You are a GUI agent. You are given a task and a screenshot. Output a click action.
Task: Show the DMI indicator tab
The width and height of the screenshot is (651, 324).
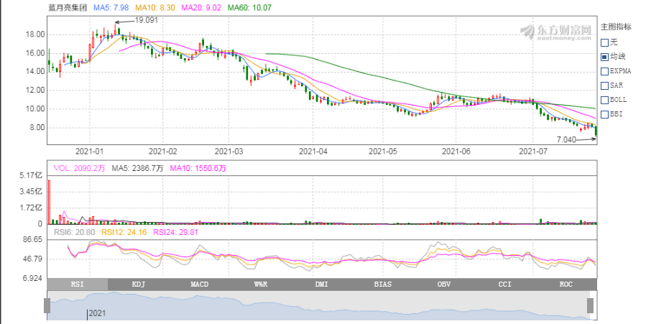coord(322,284)
